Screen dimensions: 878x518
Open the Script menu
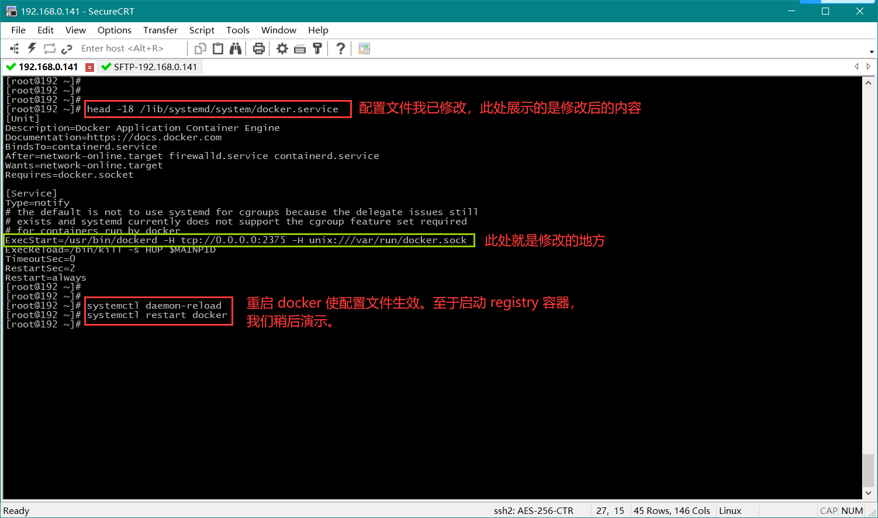click(202, 30)
